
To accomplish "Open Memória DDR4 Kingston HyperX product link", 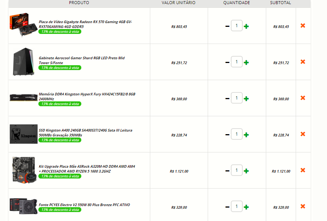I will pyautogui.click(x=87, y=96).
